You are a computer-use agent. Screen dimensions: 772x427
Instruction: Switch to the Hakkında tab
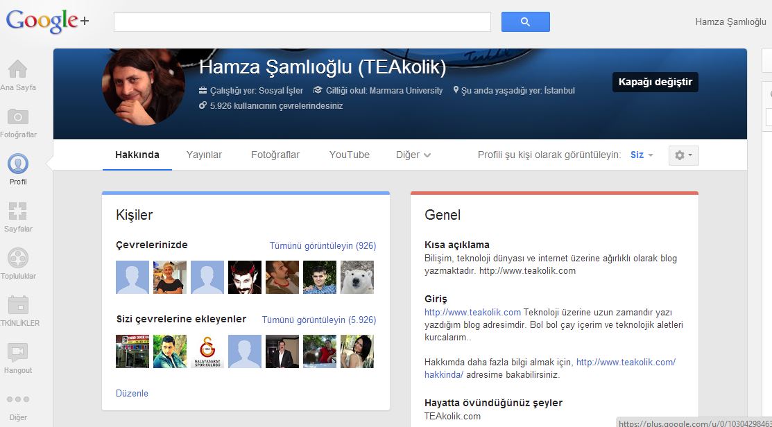pos(137,155)
